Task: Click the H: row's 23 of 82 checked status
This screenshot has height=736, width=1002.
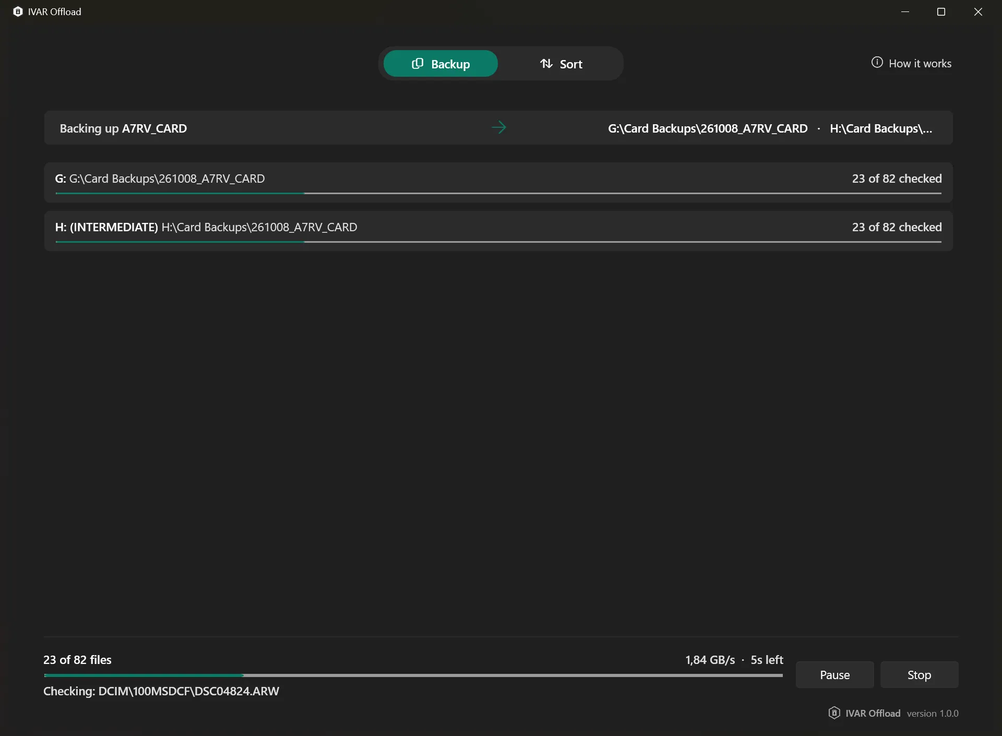Action: [x=897, y=227]
